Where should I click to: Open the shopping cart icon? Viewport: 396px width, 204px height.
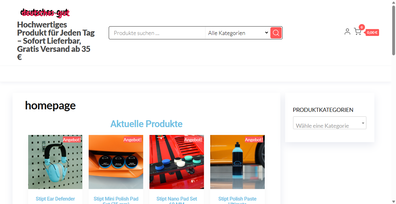point(357,32)
